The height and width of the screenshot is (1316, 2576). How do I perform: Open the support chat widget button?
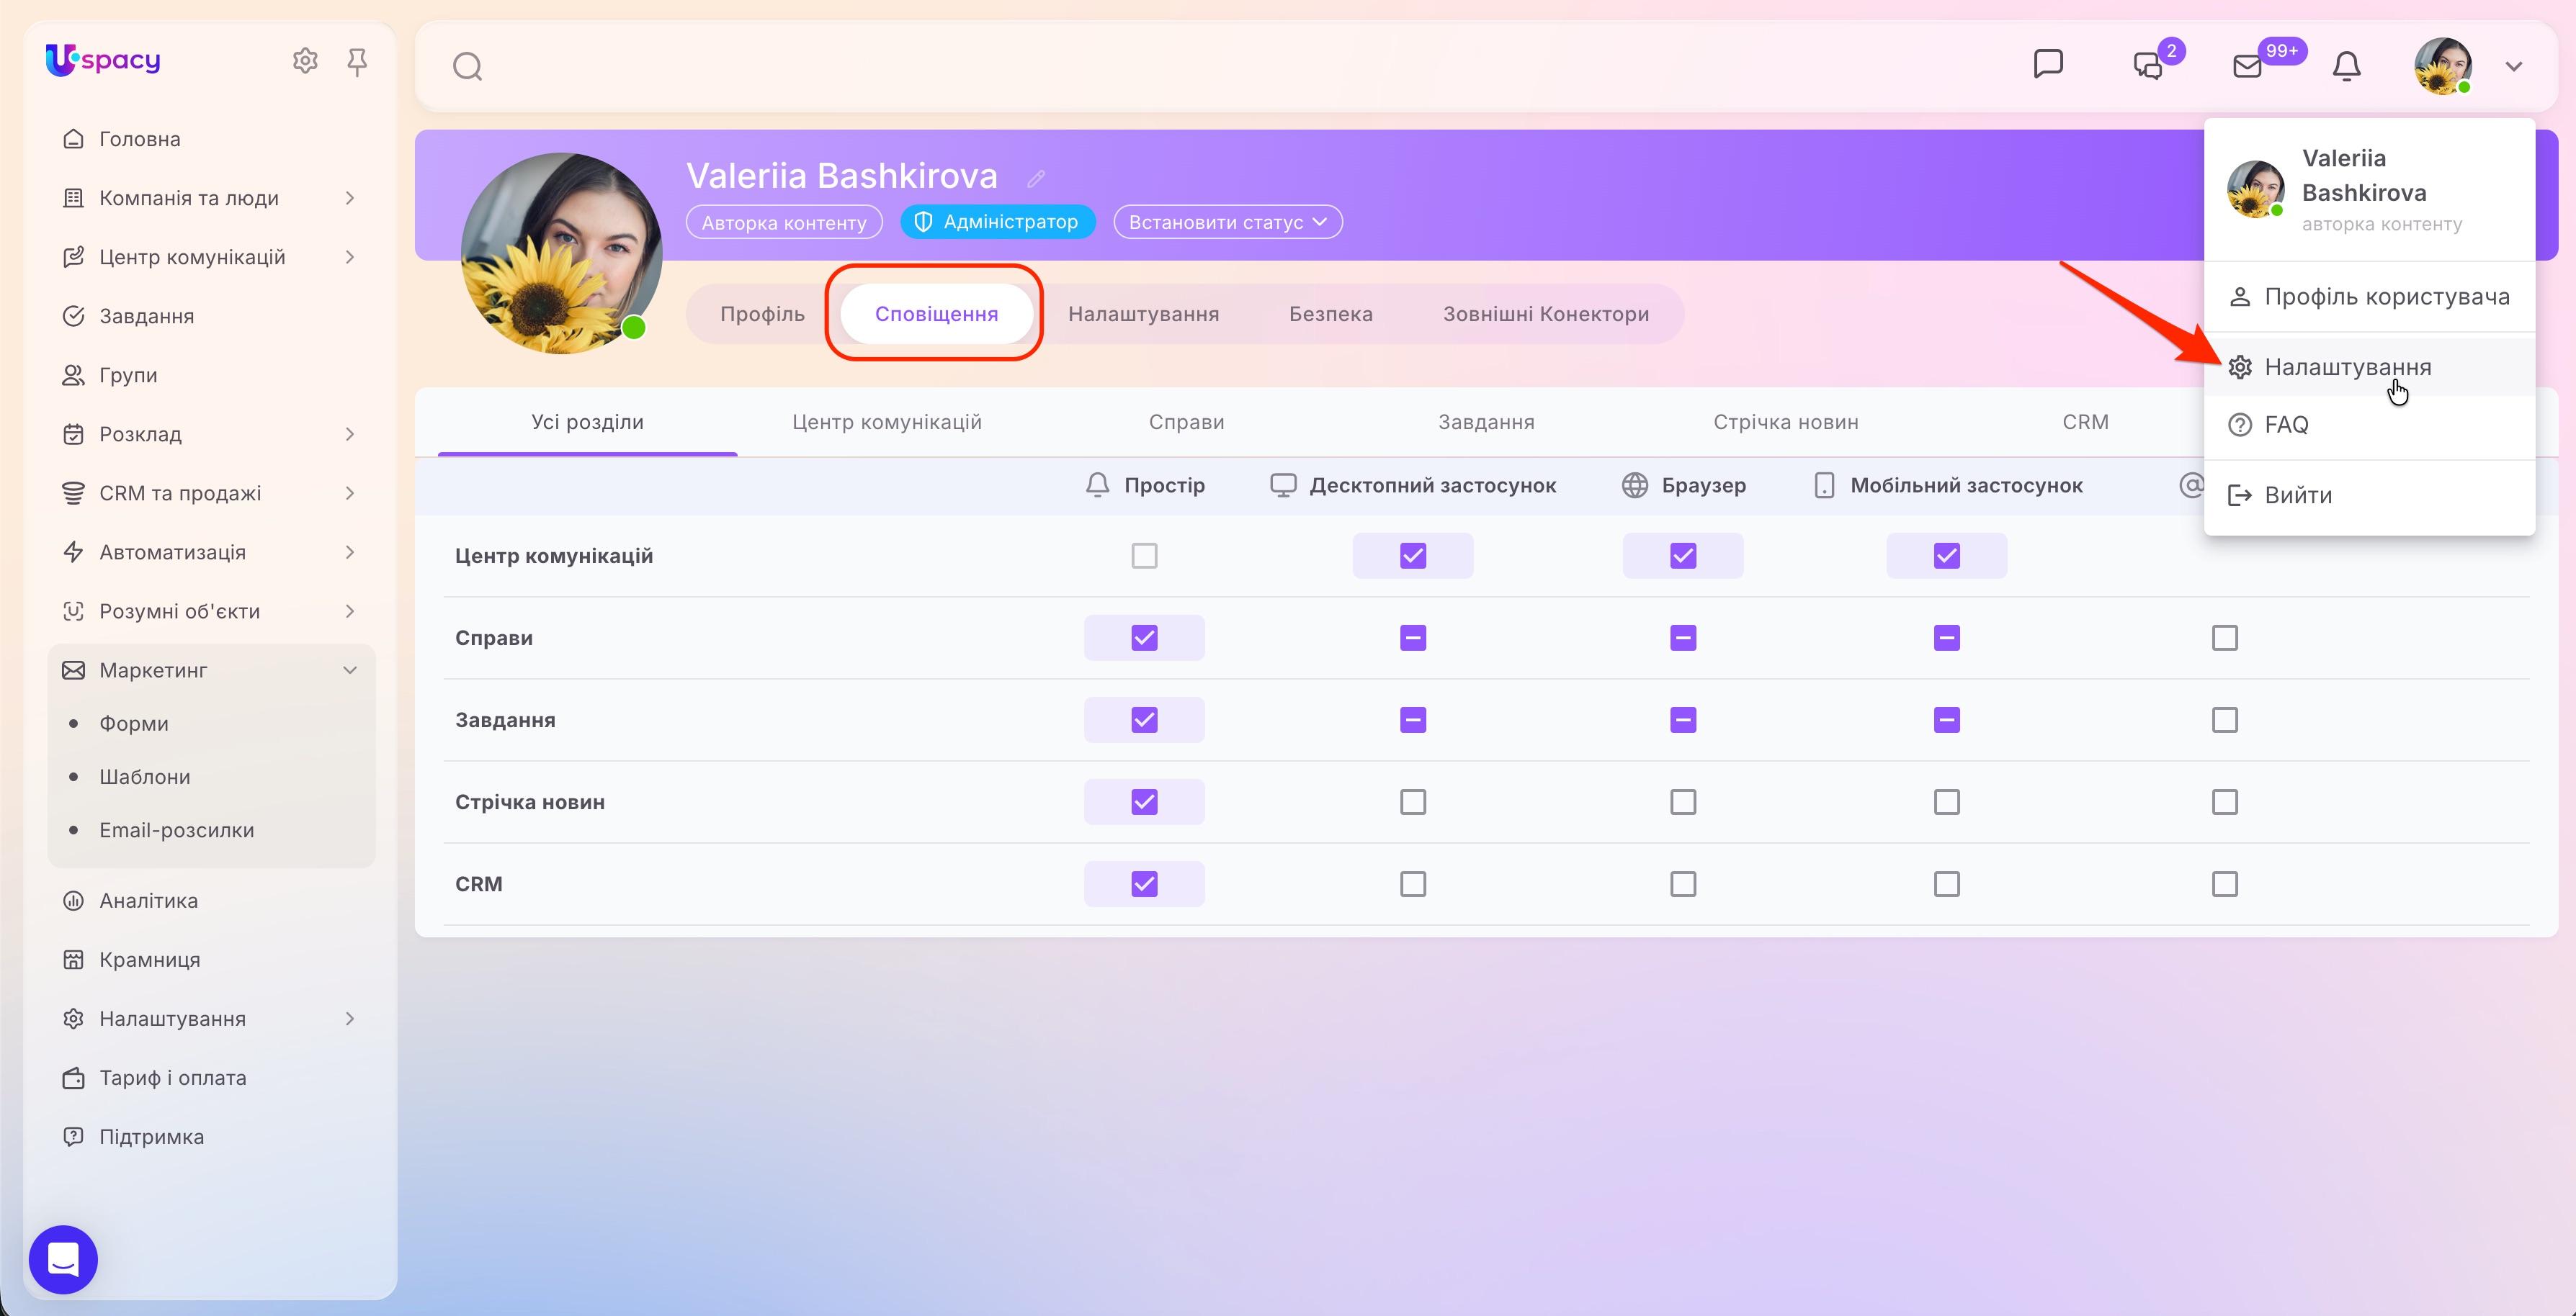tap(63, 1259)
